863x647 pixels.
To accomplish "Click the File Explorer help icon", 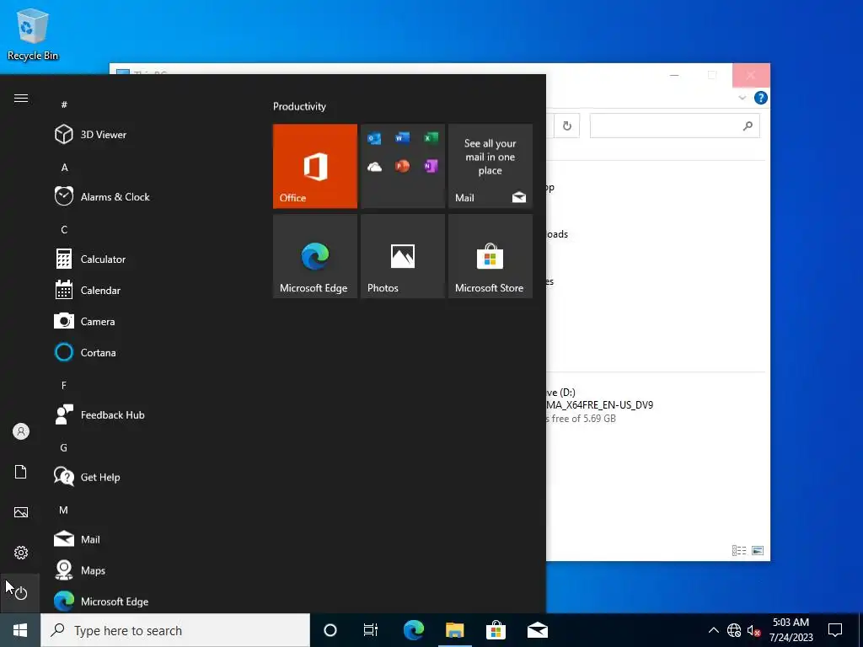I will [x=761, y=98].
